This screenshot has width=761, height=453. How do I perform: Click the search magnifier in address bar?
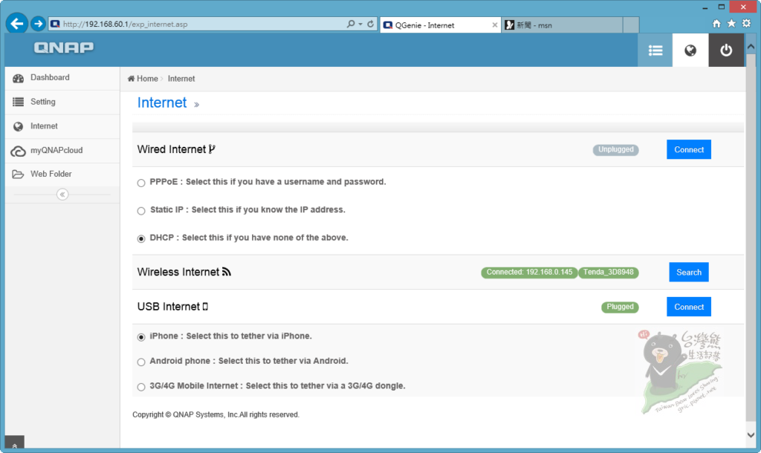click(x=351, y=24)
